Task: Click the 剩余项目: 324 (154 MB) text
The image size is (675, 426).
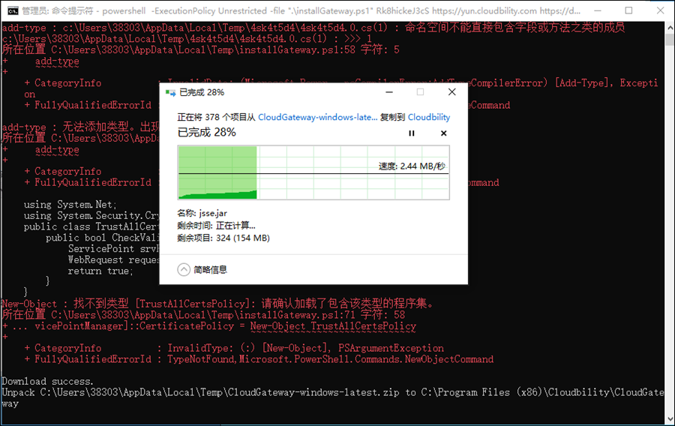Action: 223,238
